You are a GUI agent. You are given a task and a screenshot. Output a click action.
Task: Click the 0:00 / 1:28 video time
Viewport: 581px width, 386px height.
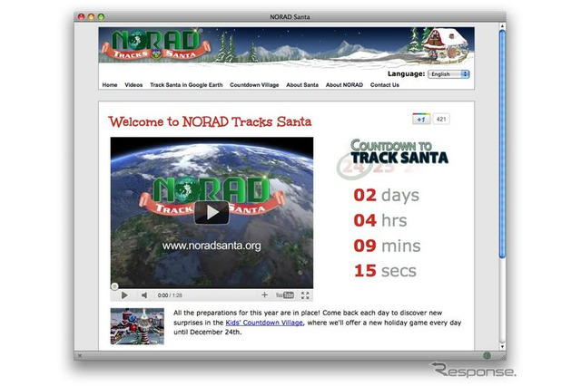[x=170, y=295]
